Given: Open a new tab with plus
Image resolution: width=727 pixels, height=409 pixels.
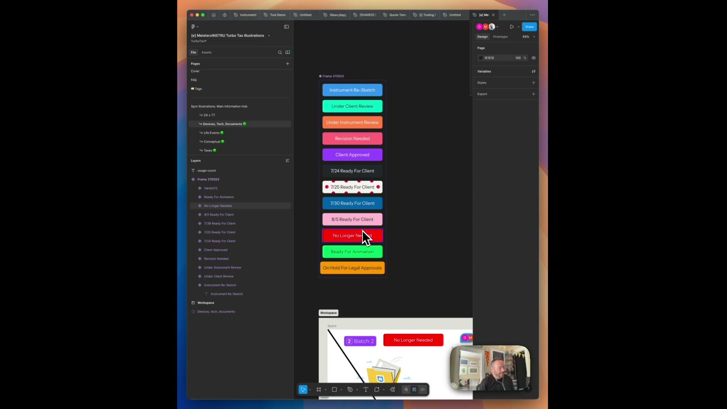Looking at the screenshot, I should pos(504,15).
